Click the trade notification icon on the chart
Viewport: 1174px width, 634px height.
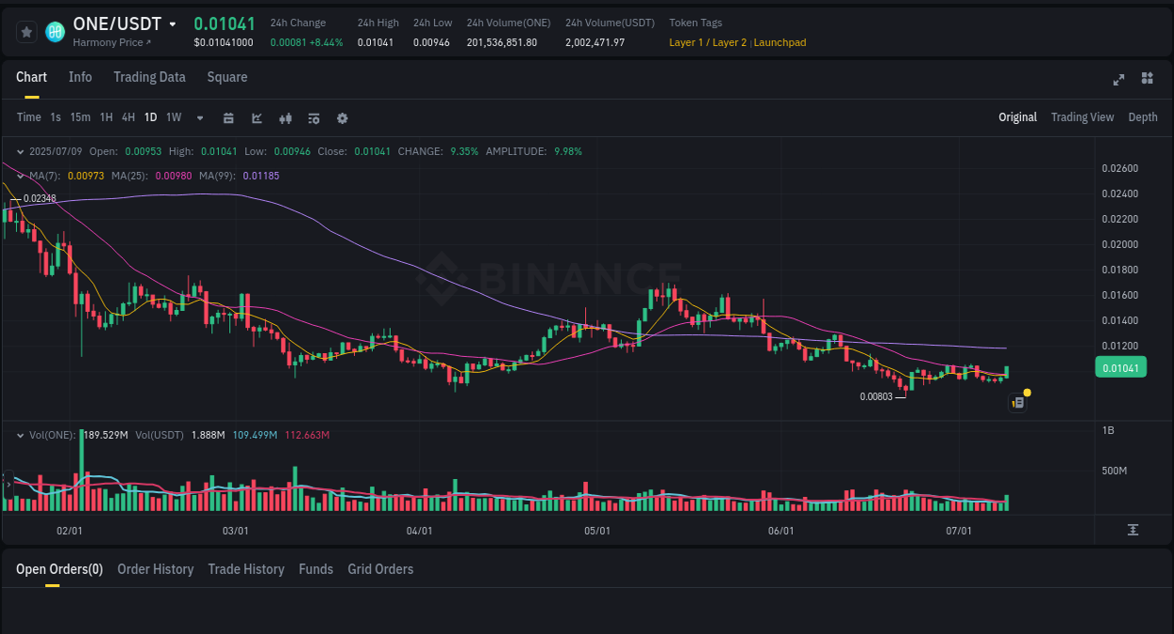pos(1017,402)
